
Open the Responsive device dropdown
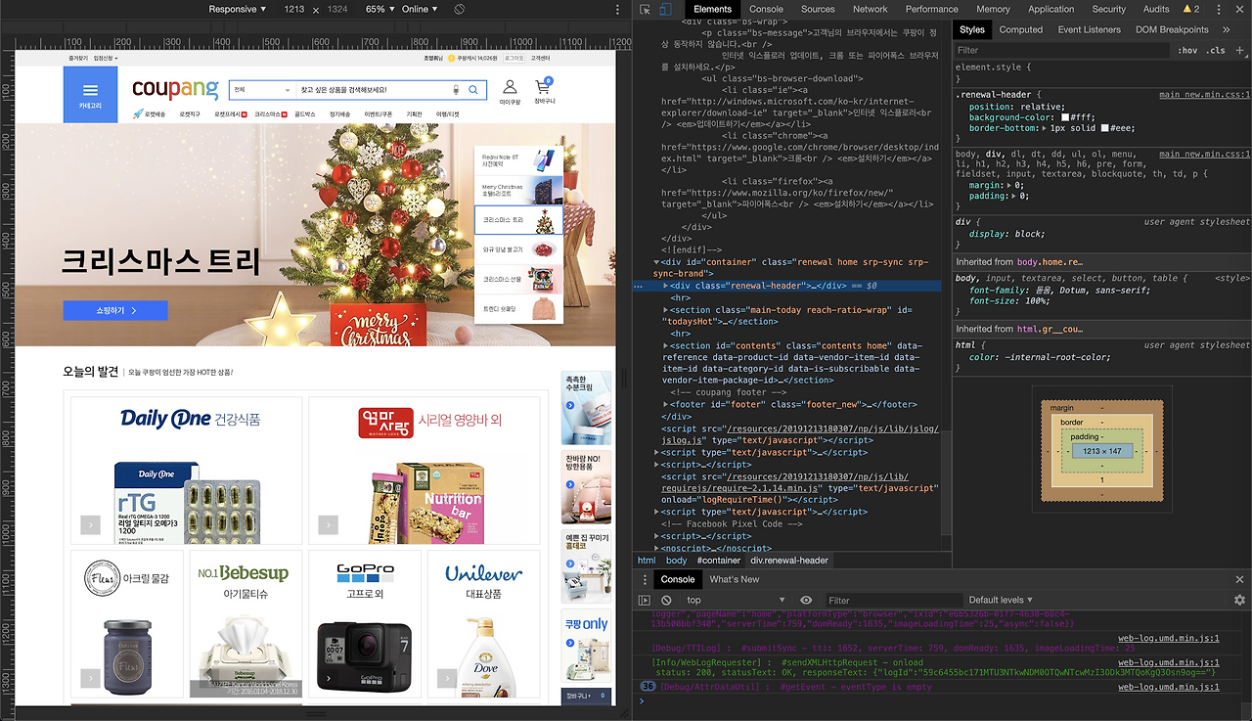(238, 9)
